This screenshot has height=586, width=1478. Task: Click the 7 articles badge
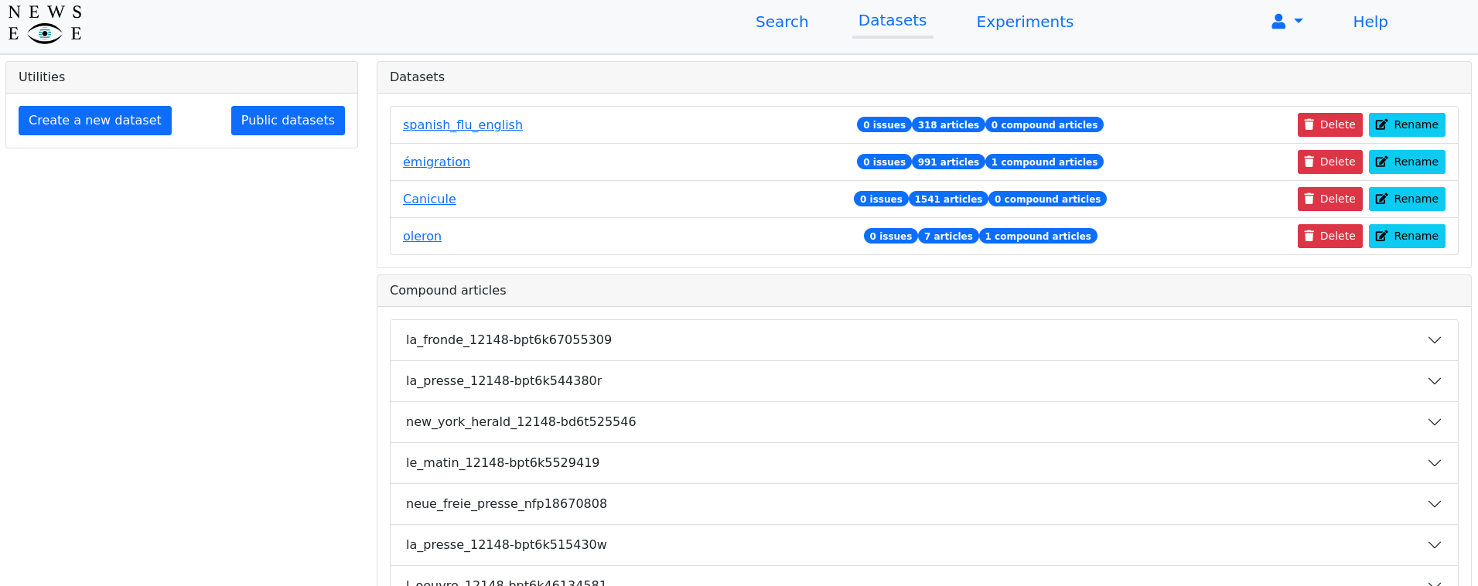point(948,236)
